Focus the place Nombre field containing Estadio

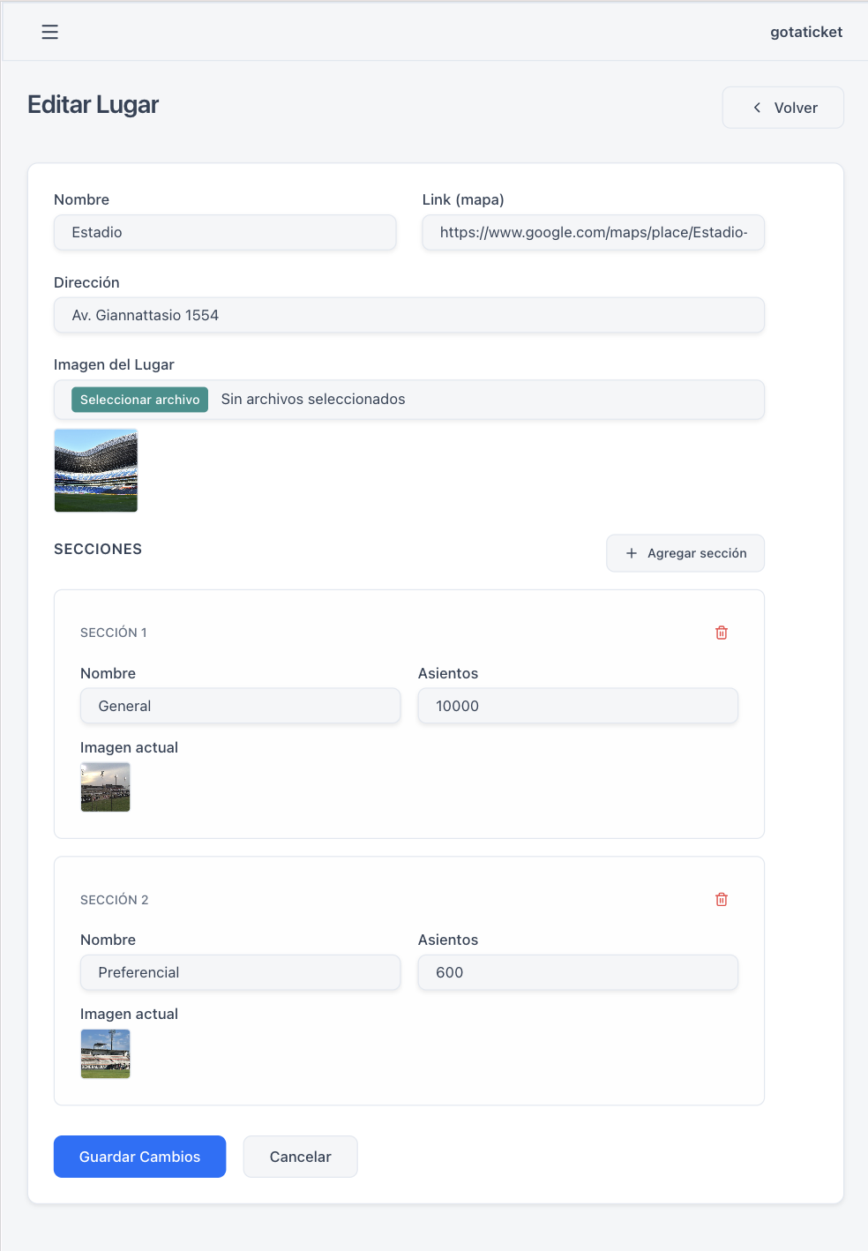pyautogui.click(x=225, y=232)
